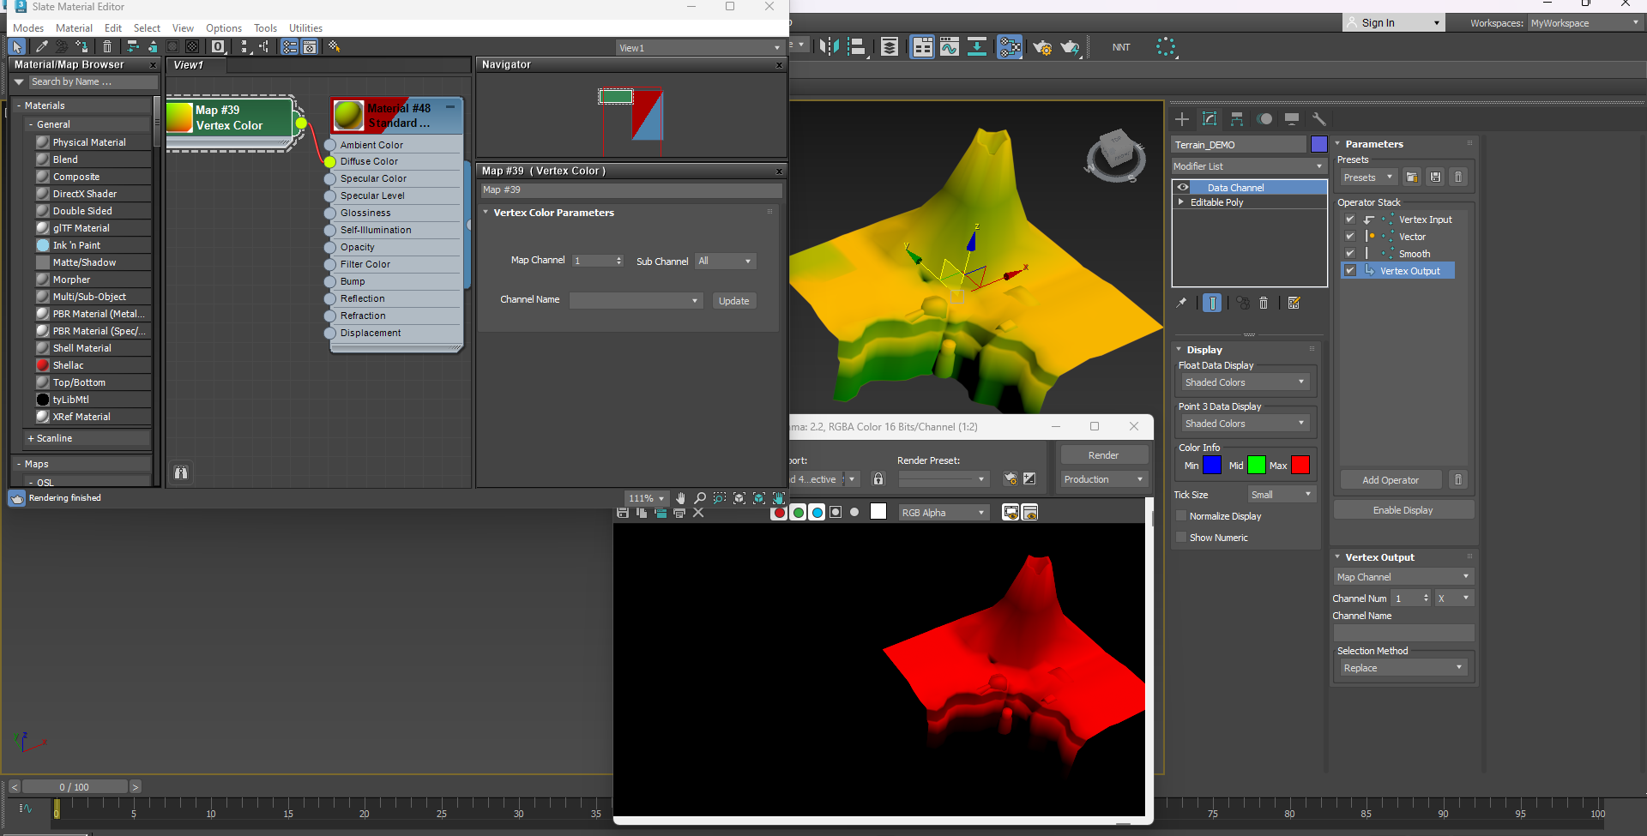Screen dimensions: 1647x836
Task: Open the Create tab plus icon in command panel
Action: pyautogui.click(x=1182, y=119)
